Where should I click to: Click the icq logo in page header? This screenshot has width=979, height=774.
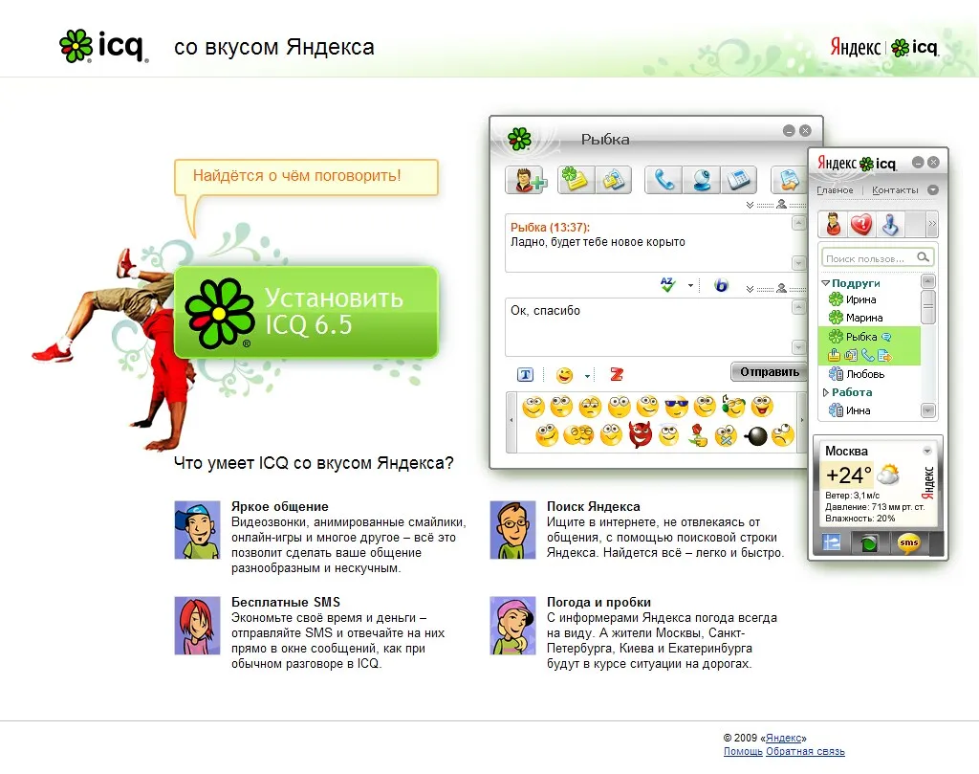(x=103, y=46)
